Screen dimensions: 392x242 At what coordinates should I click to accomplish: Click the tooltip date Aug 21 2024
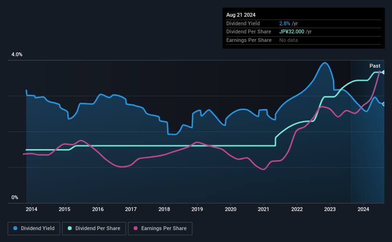click(241, 15)
